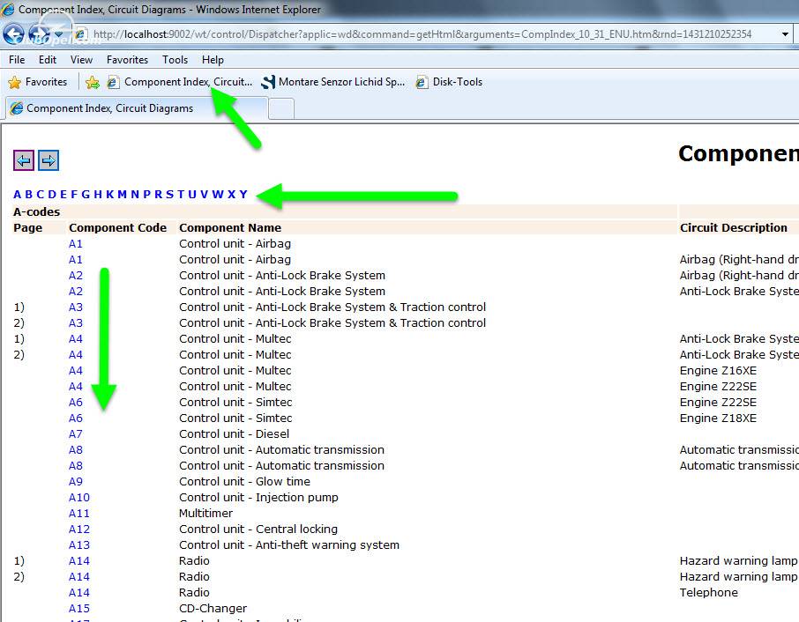Open A14 link in Telephone row
799x622 pixels.
(79, 592)
